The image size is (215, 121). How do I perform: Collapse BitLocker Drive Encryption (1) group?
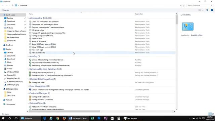[28, 79]
